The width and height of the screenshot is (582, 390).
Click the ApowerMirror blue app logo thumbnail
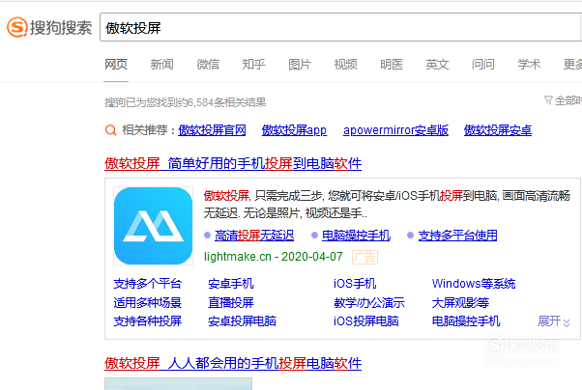154,226
